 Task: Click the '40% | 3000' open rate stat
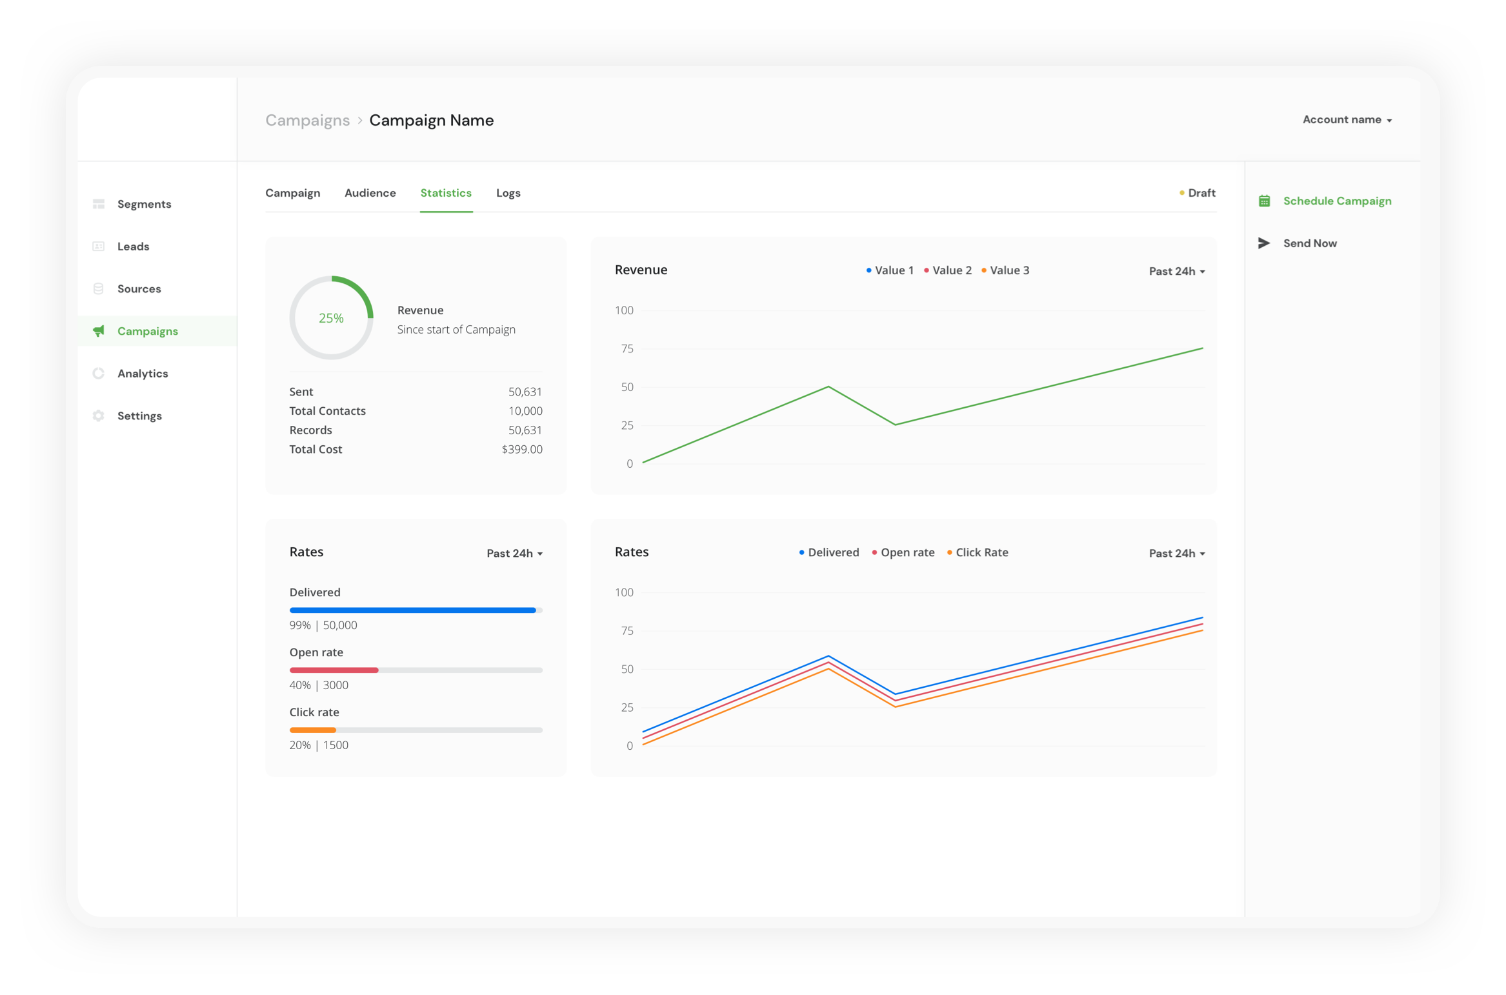(x=319, y=685)
